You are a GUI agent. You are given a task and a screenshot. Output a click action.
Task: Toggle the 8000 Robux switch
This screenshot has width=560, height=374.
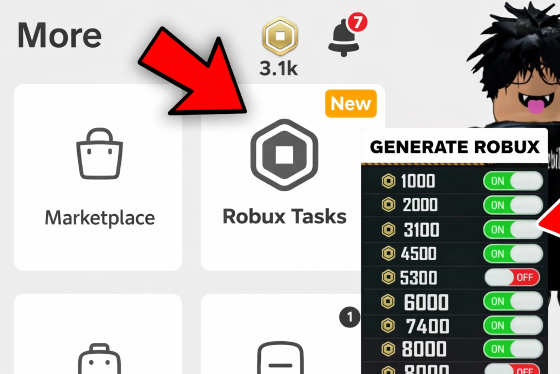click(513, 349)
